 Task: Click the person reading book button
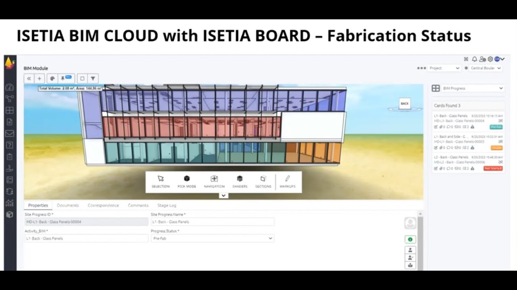coord(410,265)
